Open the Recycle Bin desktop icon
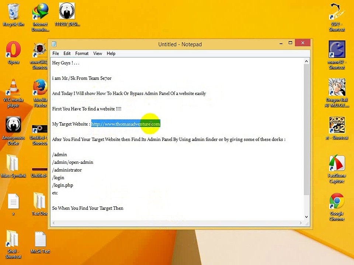 click(13, 15)
